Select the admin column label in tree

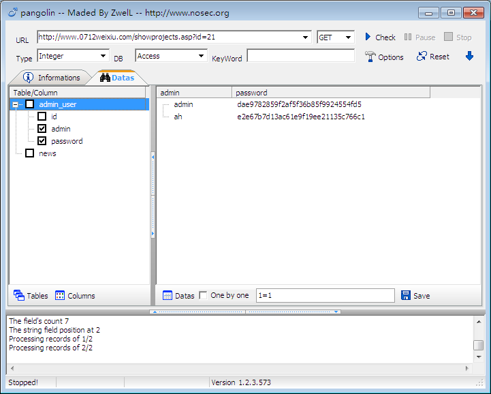[61, 129]
